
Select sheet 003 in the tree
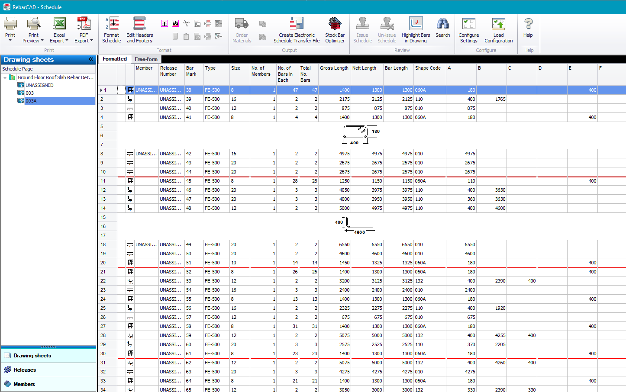29,93
